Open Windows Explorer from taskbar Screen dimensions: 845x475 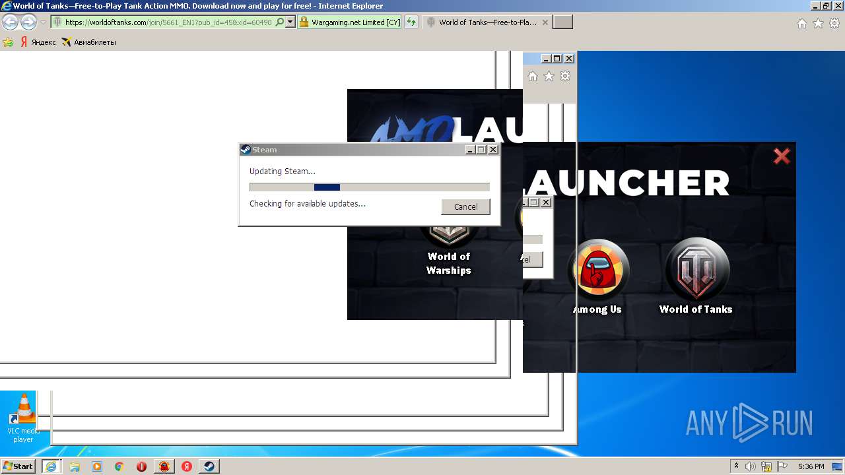coord(75,466)
